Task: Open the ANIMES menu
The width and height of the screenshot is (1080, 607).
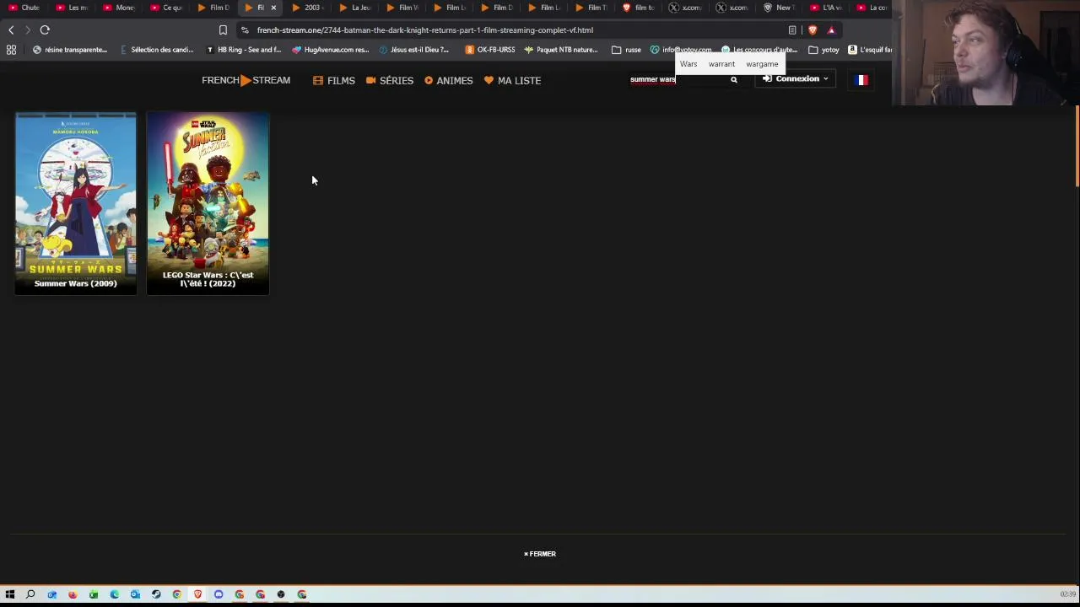Action: pos(449,80)
